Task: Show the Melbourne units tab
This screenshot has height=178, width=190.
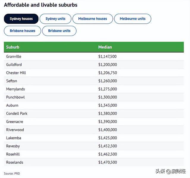Action: pyautogui.click(x=133, y=19)
